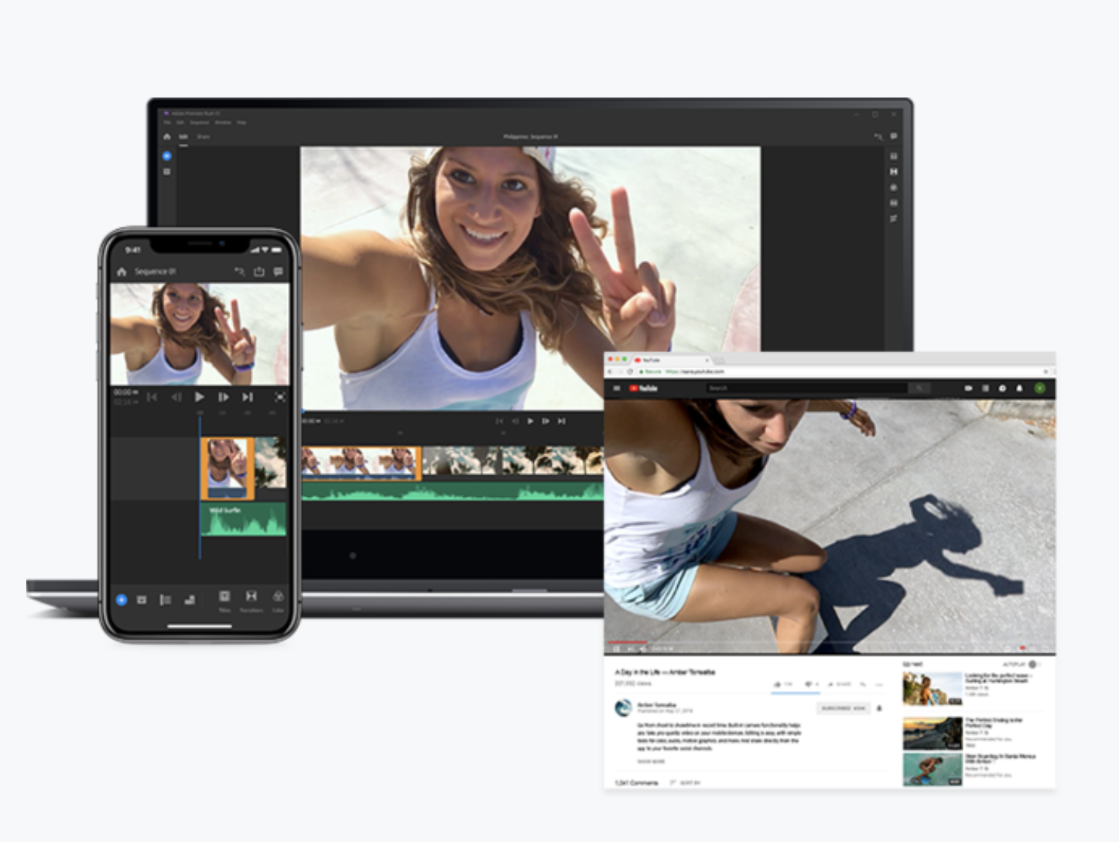Viewport: 1119px width, 842px height.
Task: Click Show More under video description
Action: click(651, 762)
